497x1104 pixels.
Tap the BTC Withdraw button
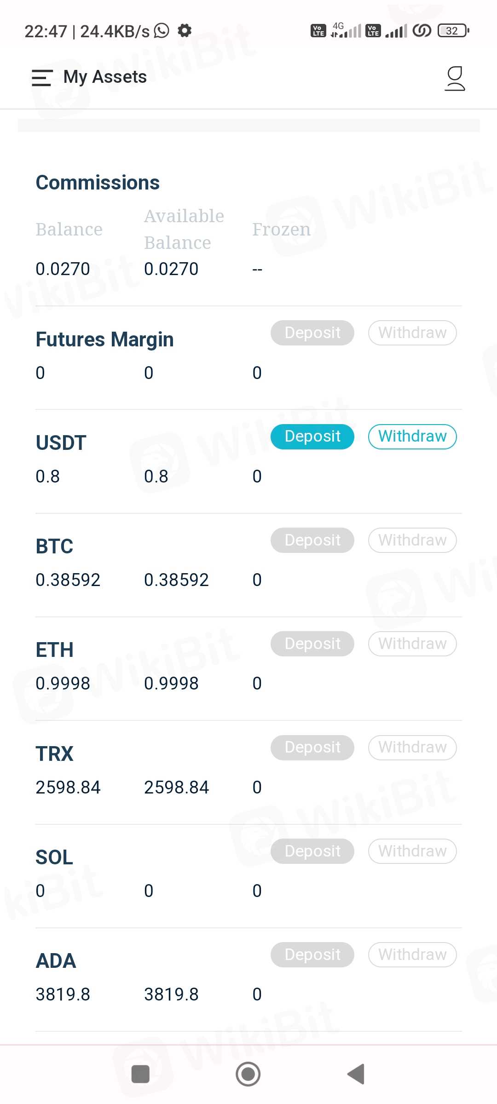(412, 540)
